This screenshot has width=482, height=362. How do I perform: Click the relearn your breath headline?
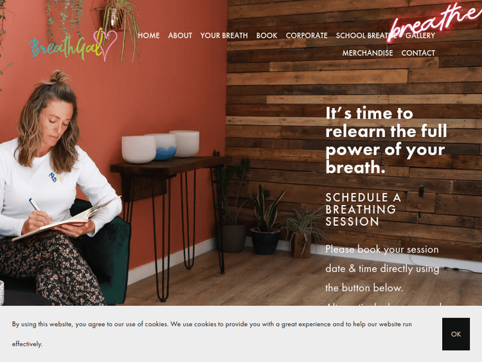[x=386, y=140]
